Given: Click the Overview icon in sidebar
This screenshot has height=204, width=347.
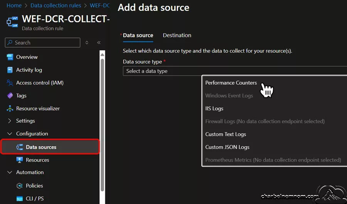Looking at the screenshot, I should pyautogui.click(x=10, y=57).
